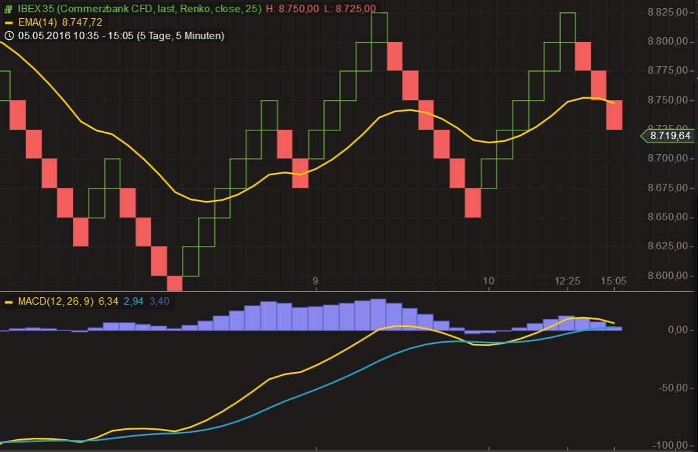
Task: Click the yellow MACD legend marker icon
Action: click(9, 301)
